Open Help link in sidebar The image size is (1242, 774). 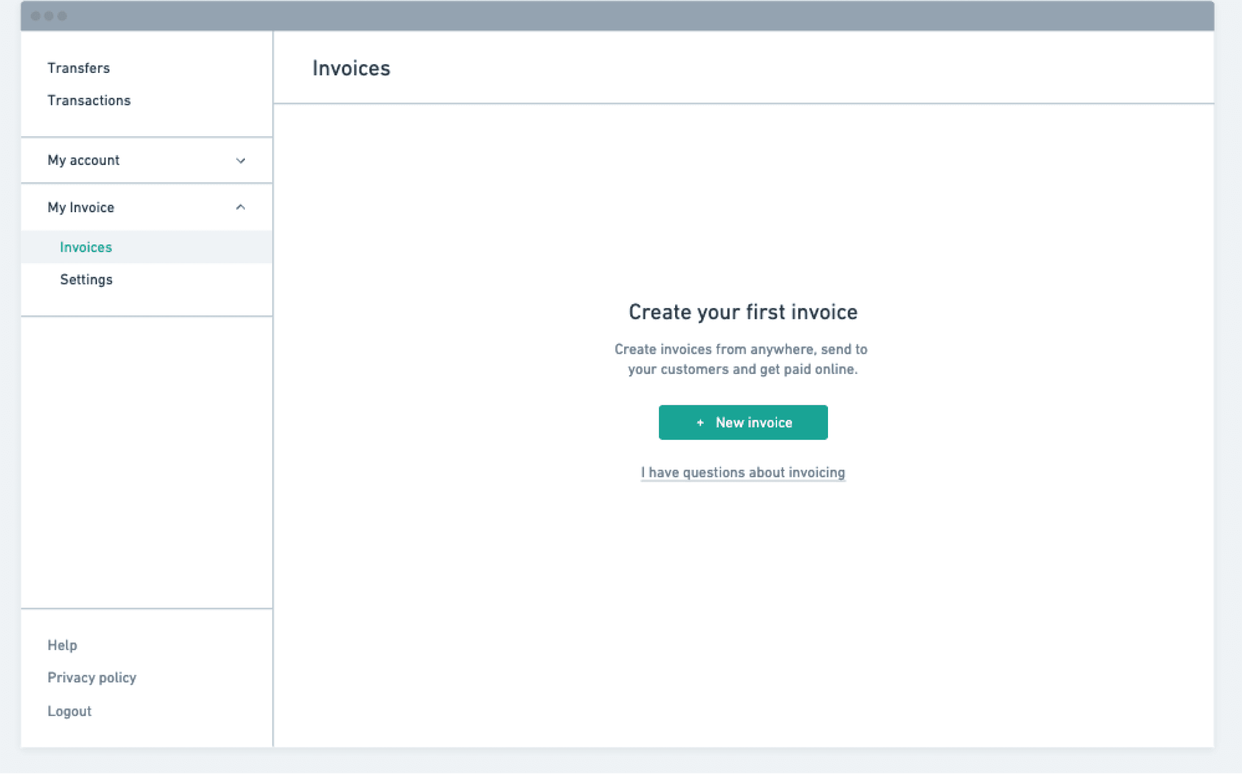pyautogui.click(x=62, y=645)
